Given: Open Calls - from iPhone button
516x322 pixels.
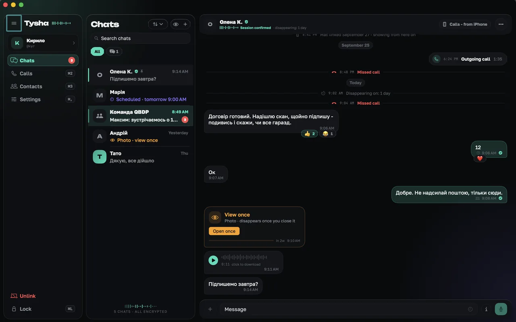Looking at the screenshot, I should pyautogui.click(x=465, y=24).
